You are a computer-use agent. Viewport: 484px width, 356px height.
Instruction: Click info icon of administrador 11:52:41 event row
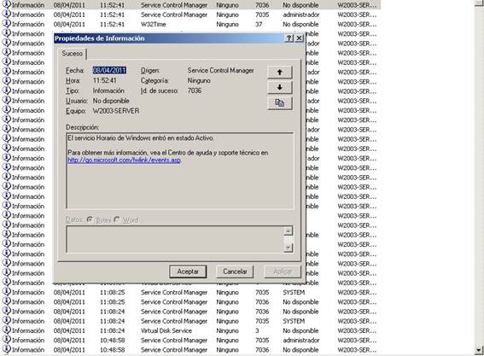pos(7,15)
